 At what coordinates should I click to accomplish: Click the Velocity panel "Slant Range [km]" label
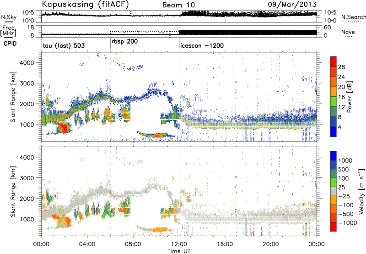[13, 191]
